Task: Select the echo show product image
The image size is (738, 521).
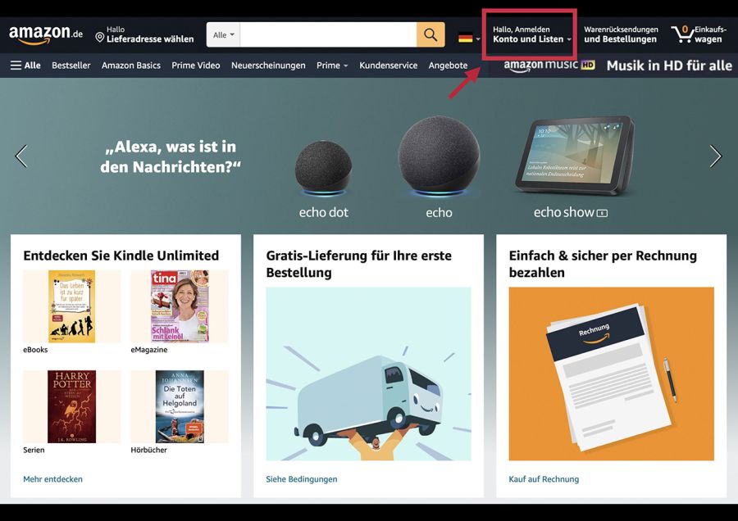Action: tap(574, 156)
